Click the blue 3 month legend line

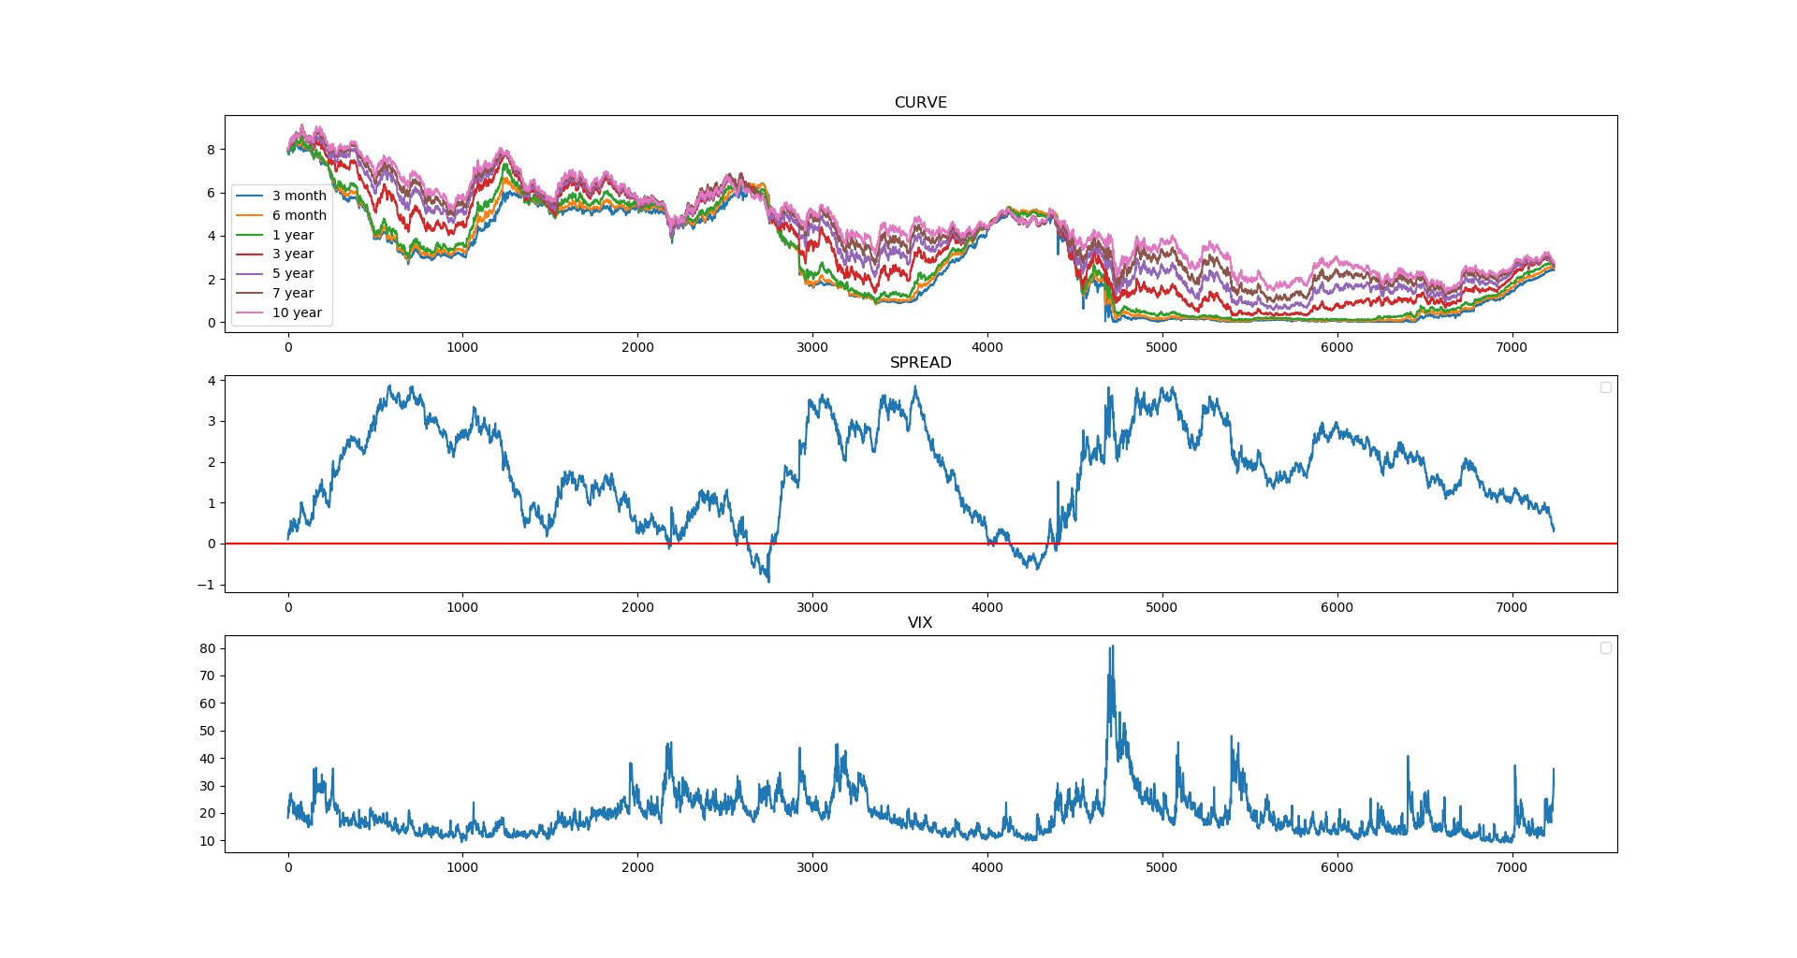(x=249, y=196)
